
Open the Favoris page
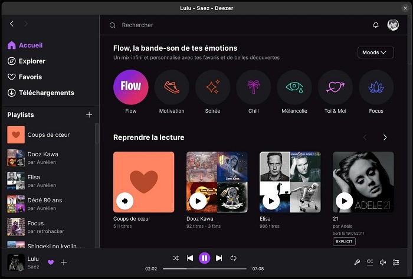coord(25,77)
